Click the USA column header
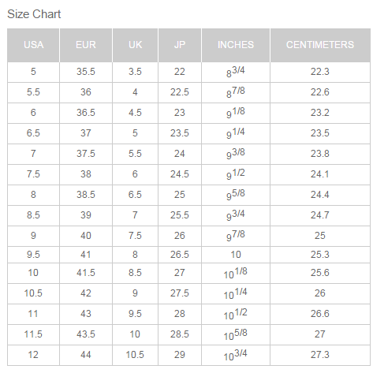The image size is (373, 373). click(33, 45)
